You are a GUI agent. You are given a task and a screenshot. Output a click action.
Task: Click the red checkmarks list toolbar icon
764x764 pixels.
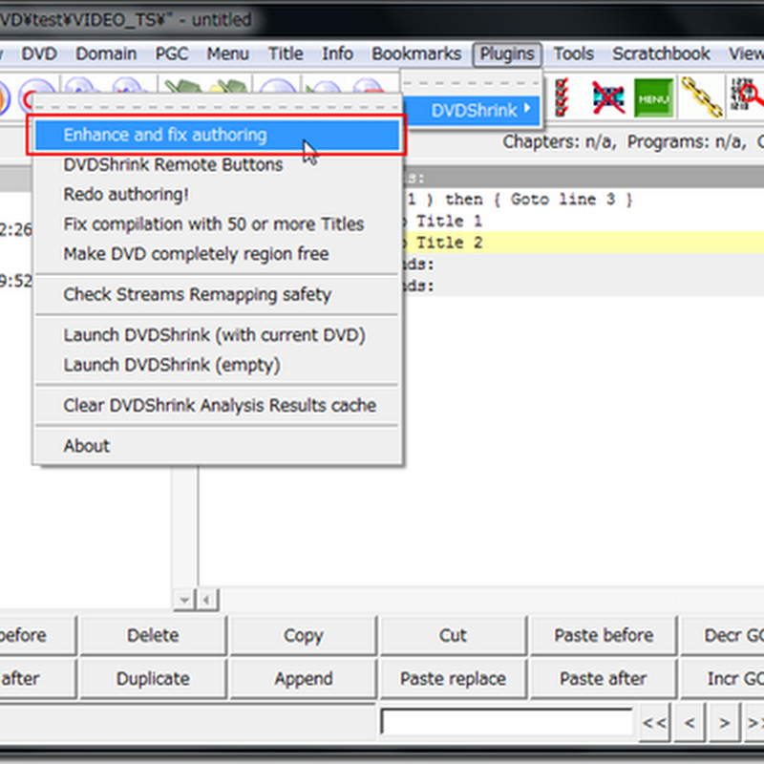tap(562, 98)
